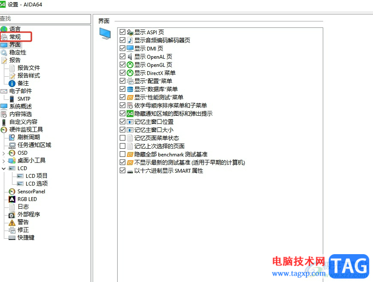The width and height of the screenshot is (373, 282).
Task: Click the SensorPanel gauge icon
Action: 12,192
